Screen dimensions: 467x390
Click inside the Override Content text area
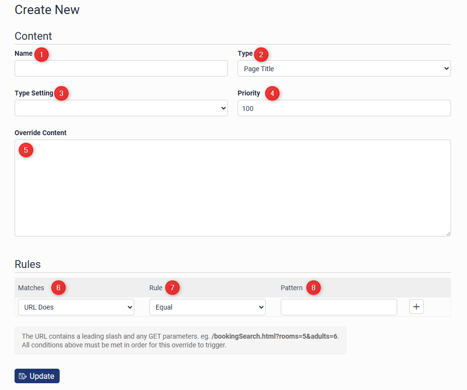[233, 194]
